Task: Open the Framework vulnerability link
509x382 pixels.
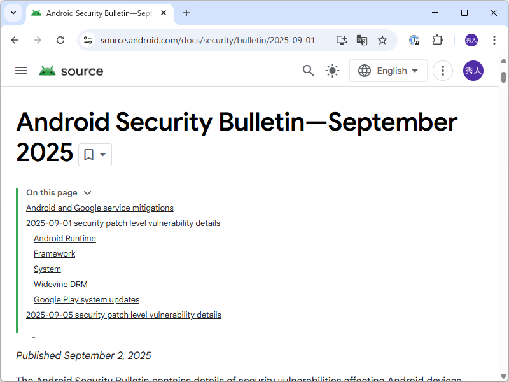Action: click(54, 253)
